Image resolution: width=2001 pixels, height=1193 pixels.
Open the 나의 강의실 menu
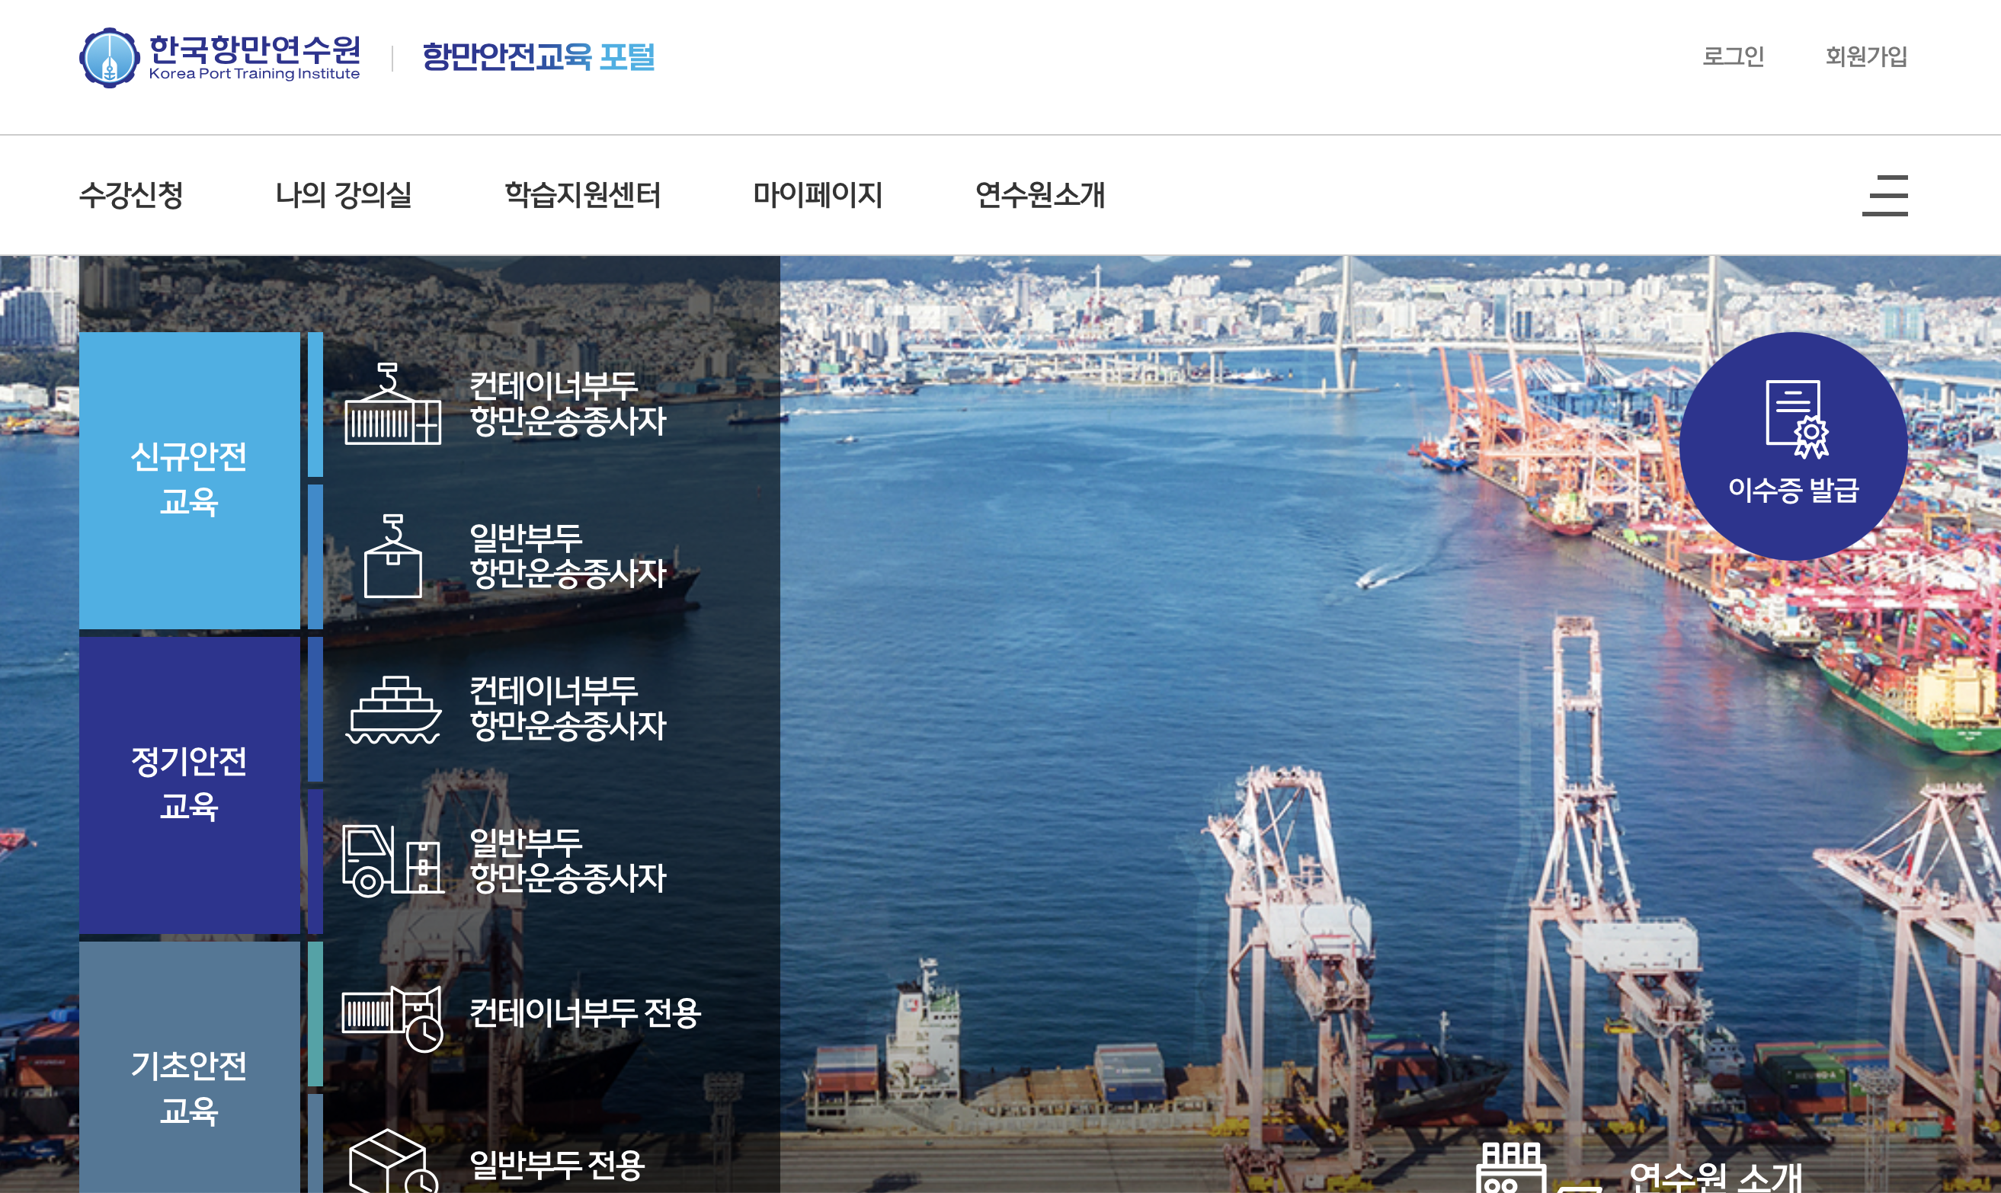(x=344, y=194)
